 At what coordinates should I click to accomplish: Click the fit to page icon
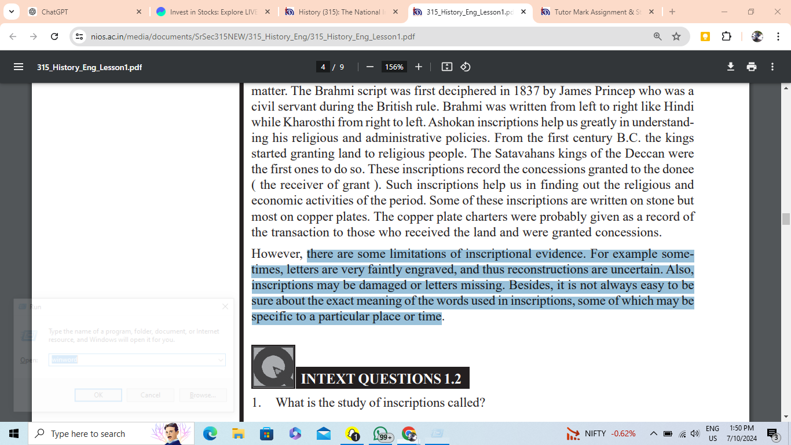(446, 67)
